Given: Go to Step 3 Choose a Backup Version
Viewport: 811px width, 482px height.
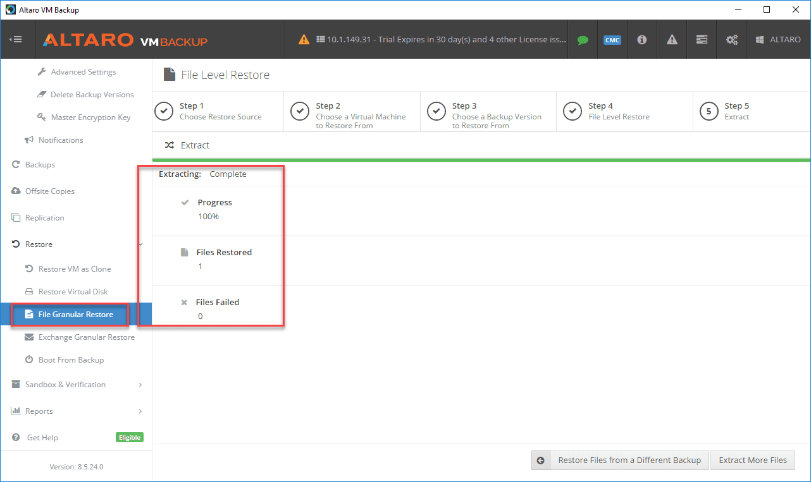Looking at the screenshot, I should click(488, 111).
